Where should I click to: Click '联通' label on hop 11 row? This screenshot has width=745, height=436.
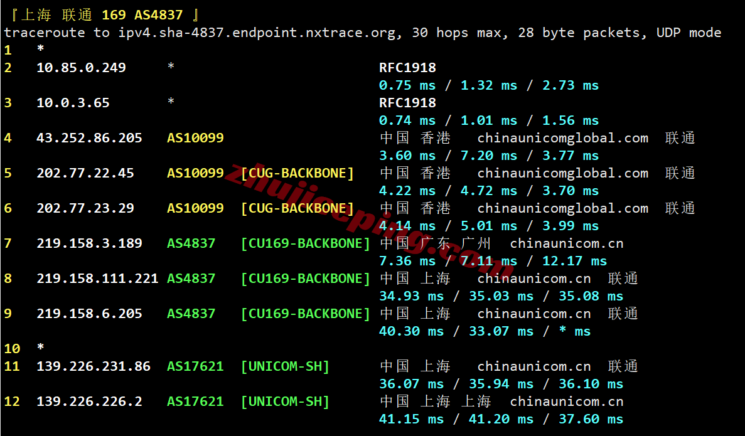[623, 366]
